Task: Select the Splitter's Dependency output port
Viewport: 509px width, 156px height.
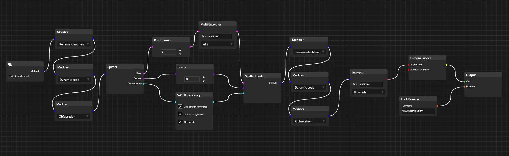Action: click(x=144, y=84)
